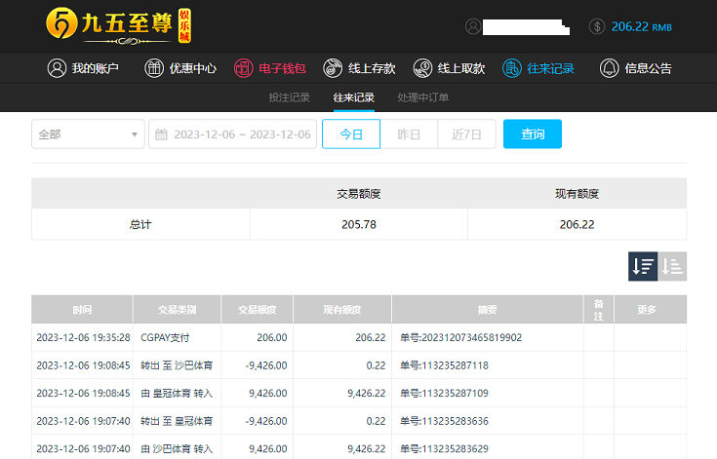Click the 信息公告 bell icon
Image resolution: width=717 pixels, height=459 pixels.
coord(609,68)
